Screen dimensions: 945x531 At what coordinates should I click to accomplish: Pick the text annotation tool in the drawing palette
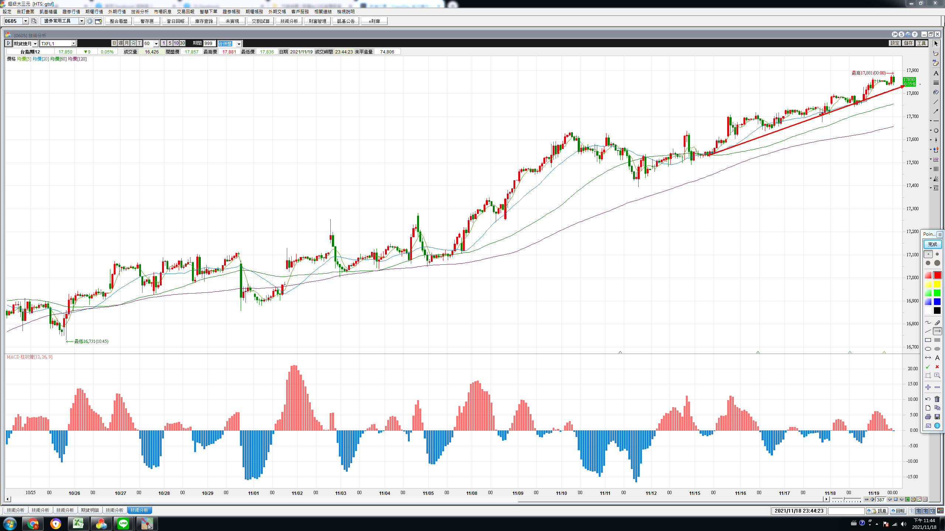point(937,358)
